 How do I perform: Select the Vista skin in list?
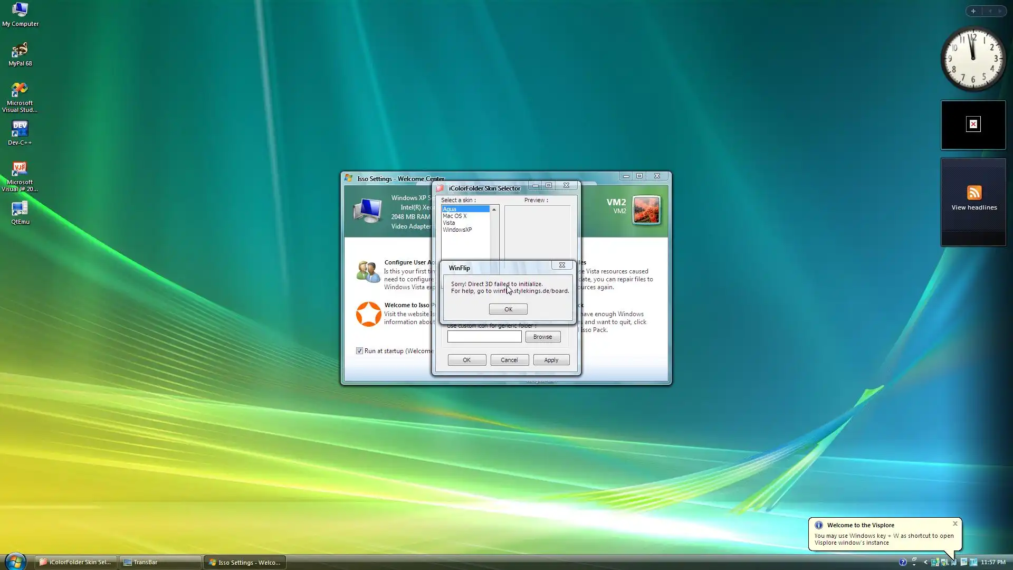tap(449, 223)
